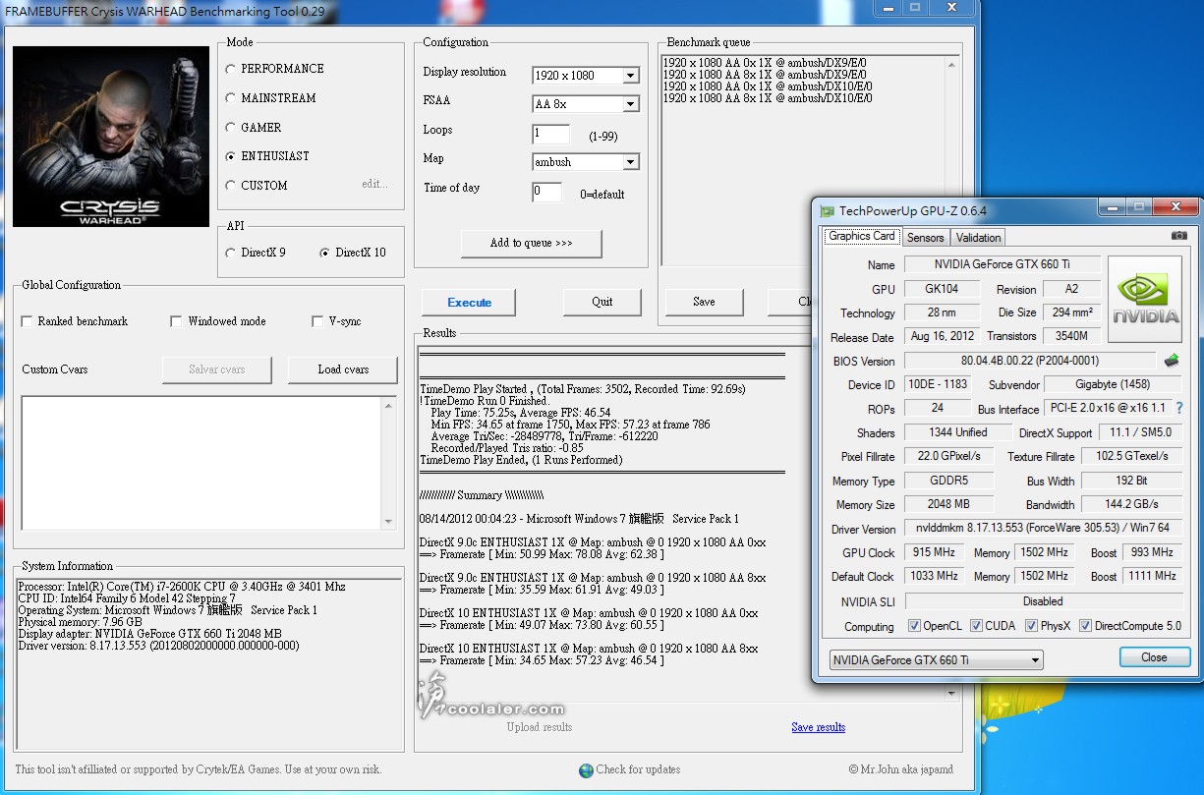Toggle the V-sync checkbox

tap(317, 321)
